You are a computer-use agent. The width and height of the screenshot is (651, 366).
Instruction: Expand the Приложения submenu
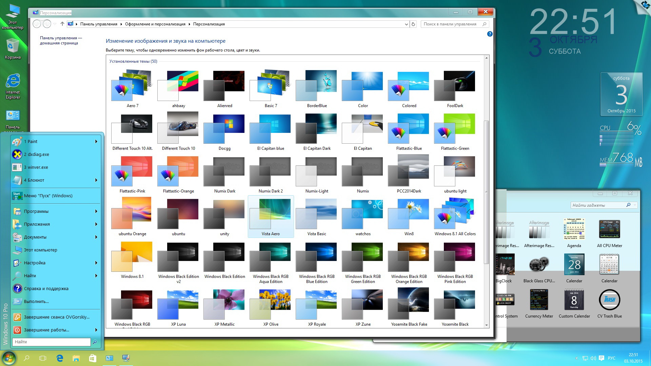coord(96,224)
